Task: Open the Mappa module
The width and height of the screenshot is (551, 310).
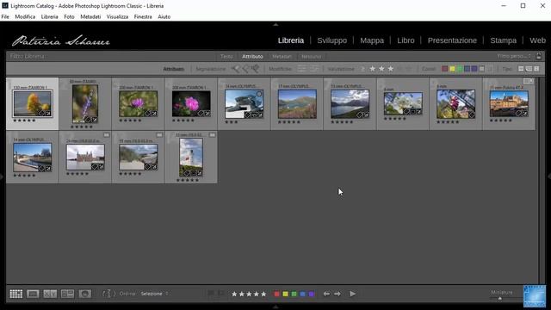Action: [372, 40]
